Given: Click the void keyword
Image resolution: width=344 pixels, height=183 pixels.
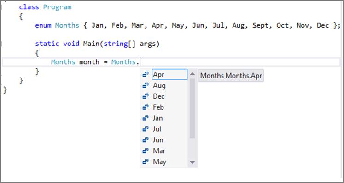Looking at the screenshot, I should tap(71, 44).
